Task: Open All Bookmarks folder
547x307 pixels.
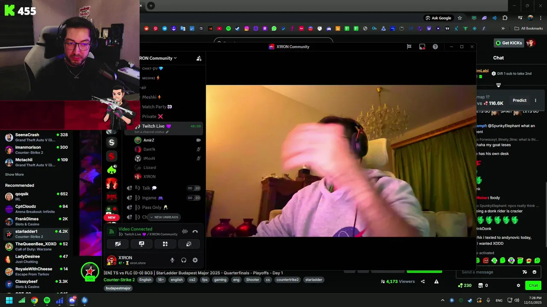Action: coord(529,29)
